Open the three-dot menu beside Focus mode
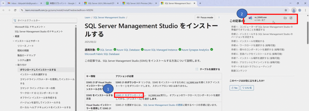This screenshot has height=111, width=309. point(219,17)
